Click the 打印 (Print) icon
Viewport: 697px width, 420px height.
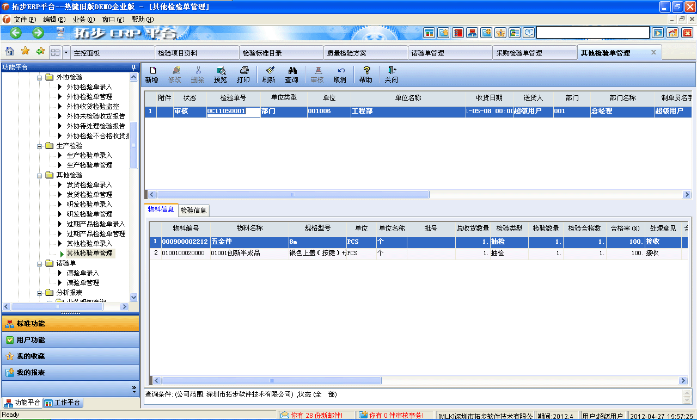[x=243, y=75]
